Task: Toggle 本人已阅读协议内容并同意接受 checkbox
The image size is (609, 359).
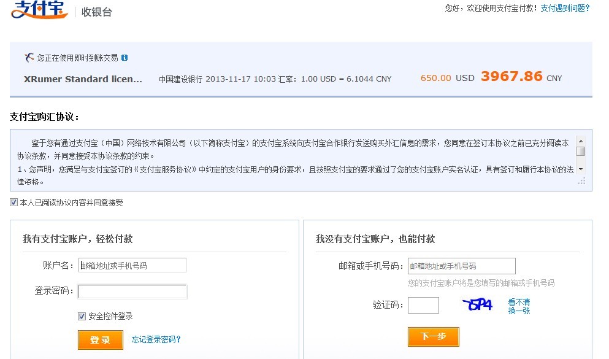Action: pyautogui.click(x=13, y=202)
